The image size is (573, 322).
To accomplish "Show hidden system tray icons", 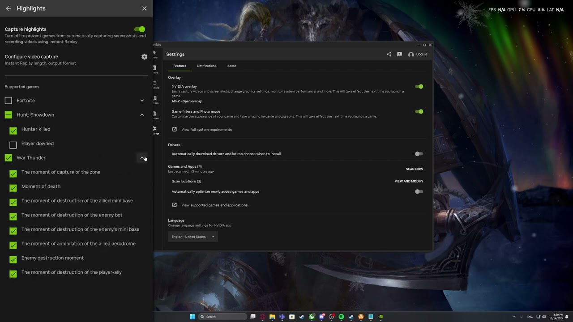I will point(514,317).
